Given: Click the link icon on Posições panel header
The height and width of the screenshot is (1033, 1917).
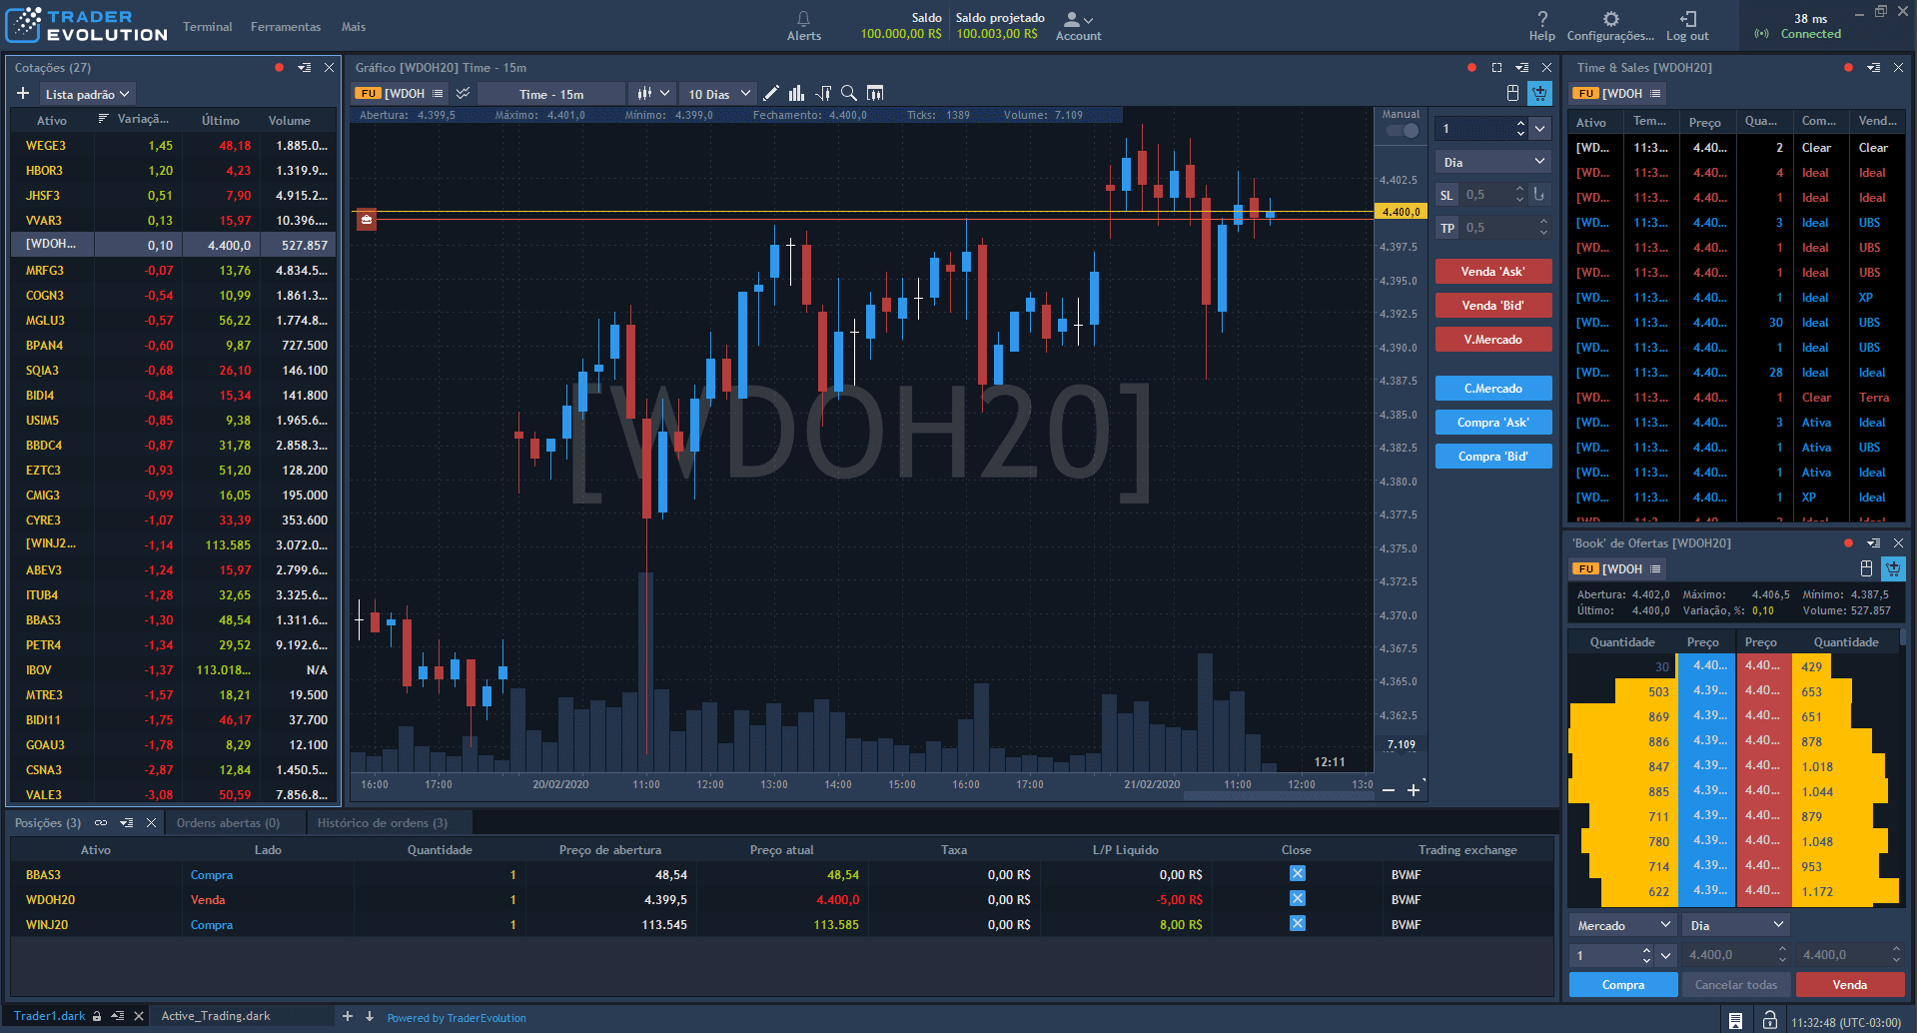Looking at the screenshot, I should pos(100,822).
